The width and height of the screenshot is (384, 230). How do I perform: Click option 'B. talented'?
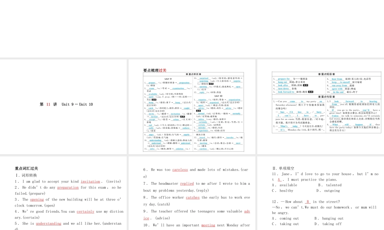tap(330, 185)
